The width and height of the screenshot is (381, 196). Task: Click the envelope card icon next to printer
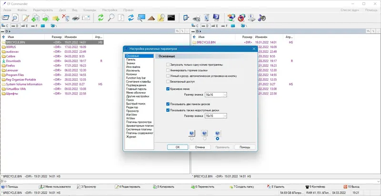(x=86, y=18)
